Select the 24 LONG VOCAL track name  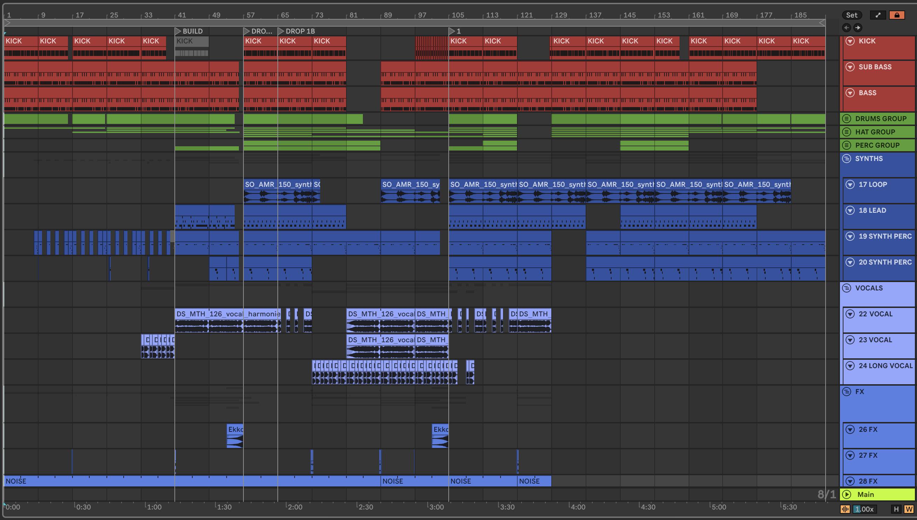click(x=885, y=366)
